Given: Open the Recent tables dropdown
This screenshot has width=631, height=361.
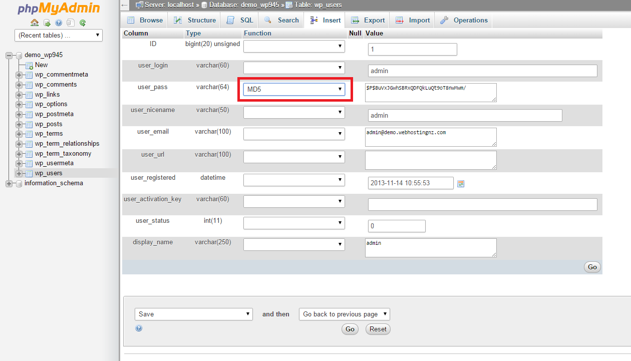Looking at the screenshot, I should click(59, 36).
